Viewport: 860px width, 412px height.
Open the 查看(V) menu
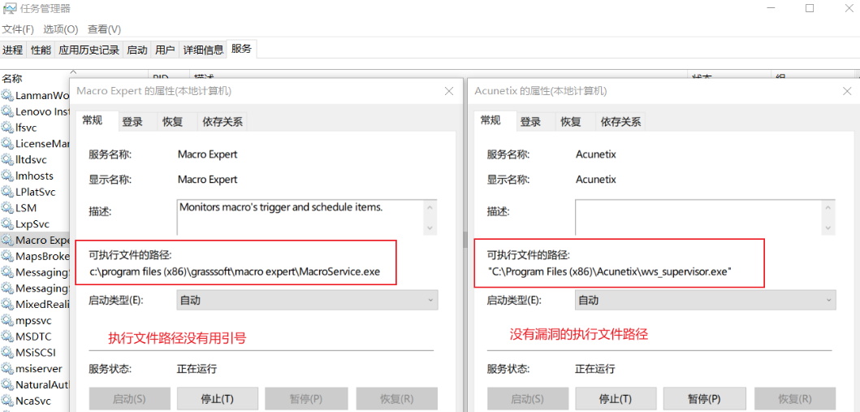[x=104, y=29]
